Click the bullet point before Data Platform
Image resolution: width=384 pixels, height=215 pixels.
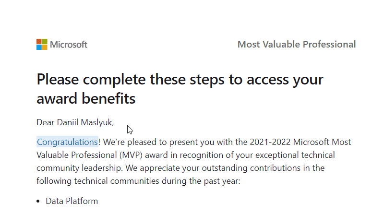click(38, 201)
